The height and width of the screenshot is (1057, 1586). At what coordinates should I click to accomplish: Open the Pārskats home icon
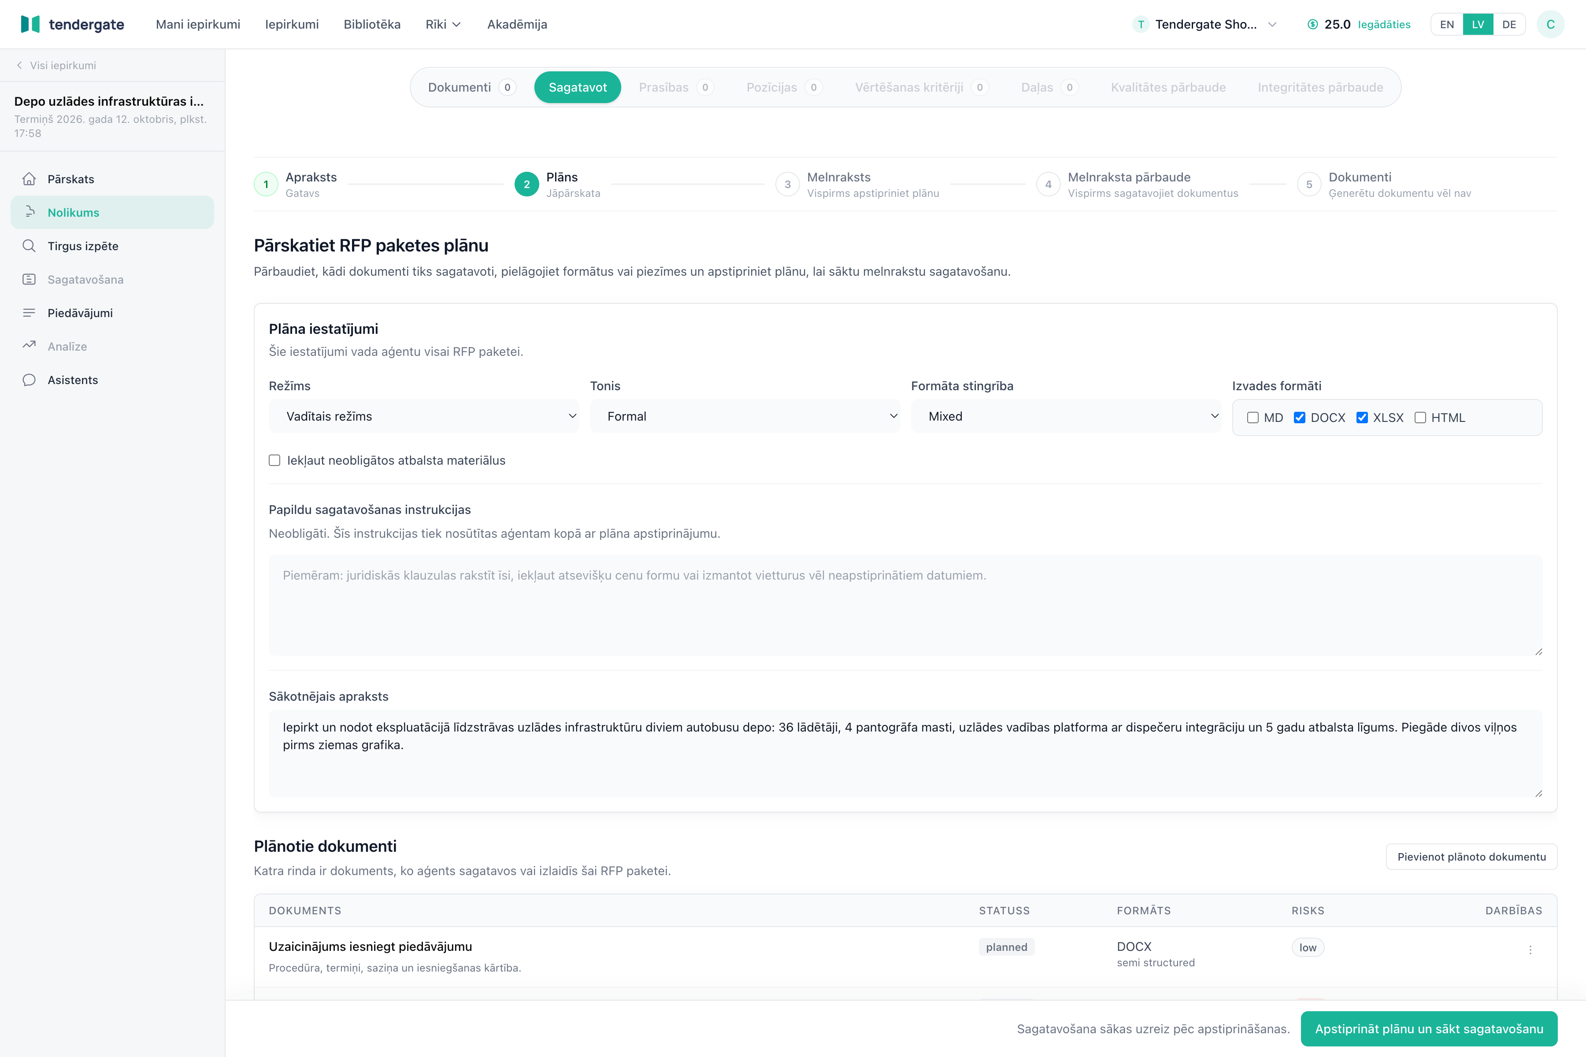click(29, 179)
